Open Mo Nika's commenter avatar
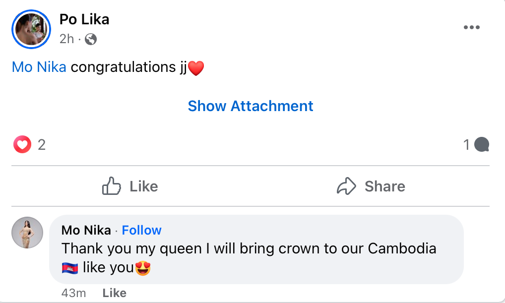505x303 pixels. tap(27, 233)
